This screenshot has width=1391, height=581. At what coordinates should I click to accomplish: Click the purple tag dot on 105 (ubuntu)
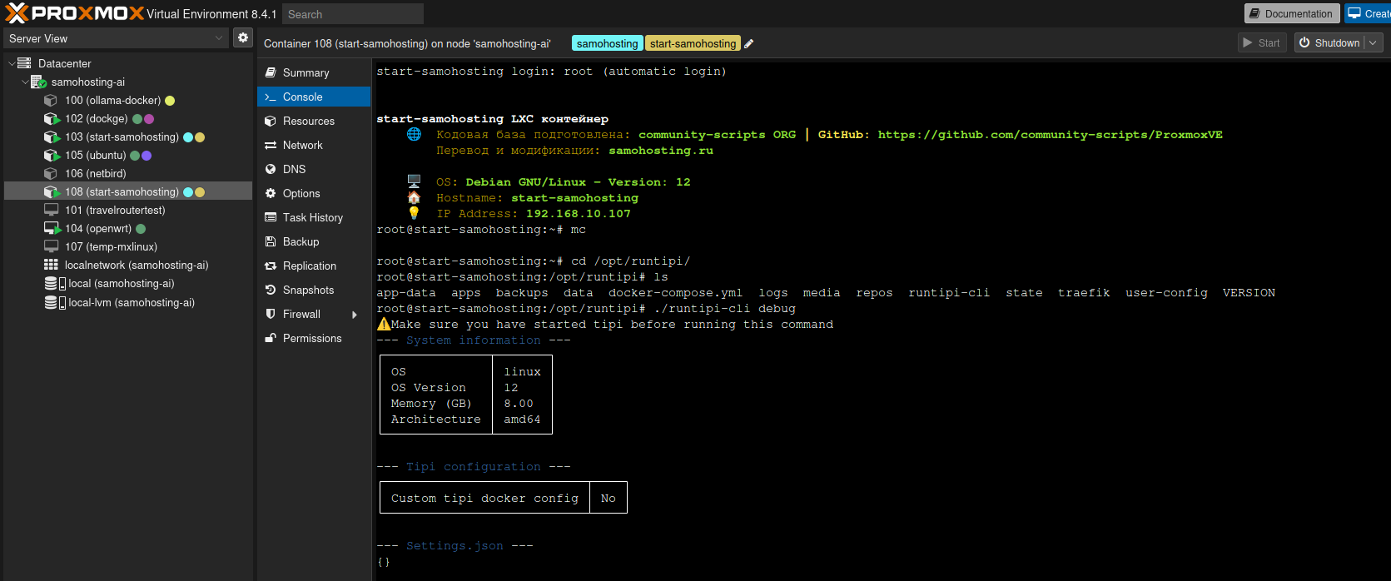[x=147, y=156]
